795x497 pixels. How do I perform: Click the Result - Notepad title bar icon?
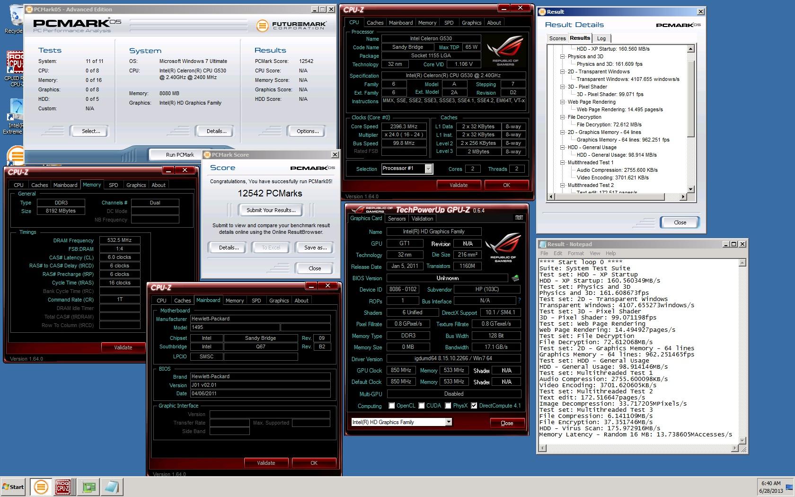[x=543, y=244]
